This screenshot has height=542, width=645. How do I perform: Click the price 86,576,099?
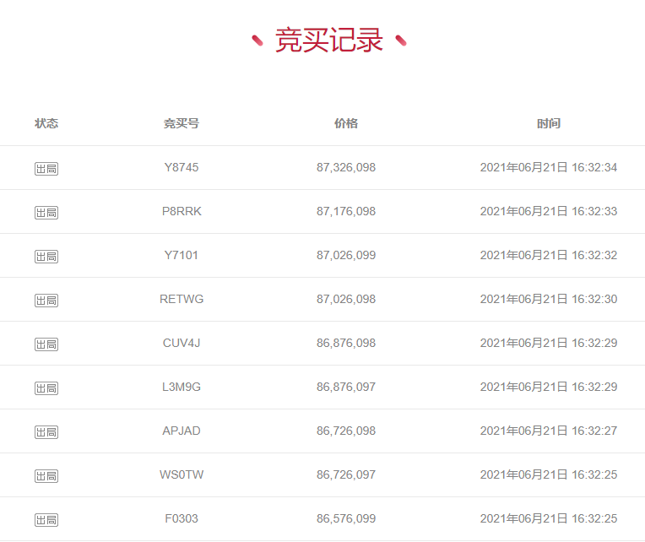[x=346, y=518]
